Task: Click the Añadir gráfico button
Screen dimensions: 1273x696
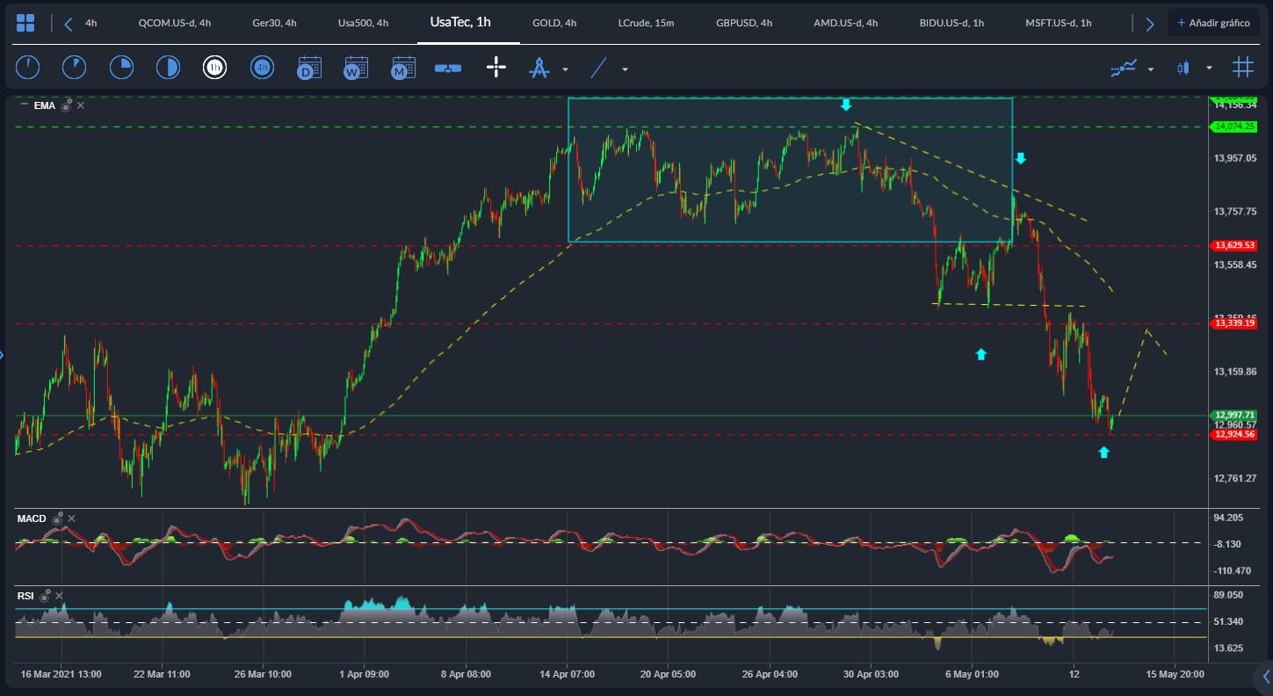Action: pyautogui.click(x=1213, y=23)
